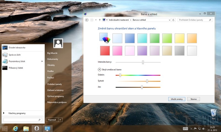Click the user account picture in Start menu

click(58, 43)
